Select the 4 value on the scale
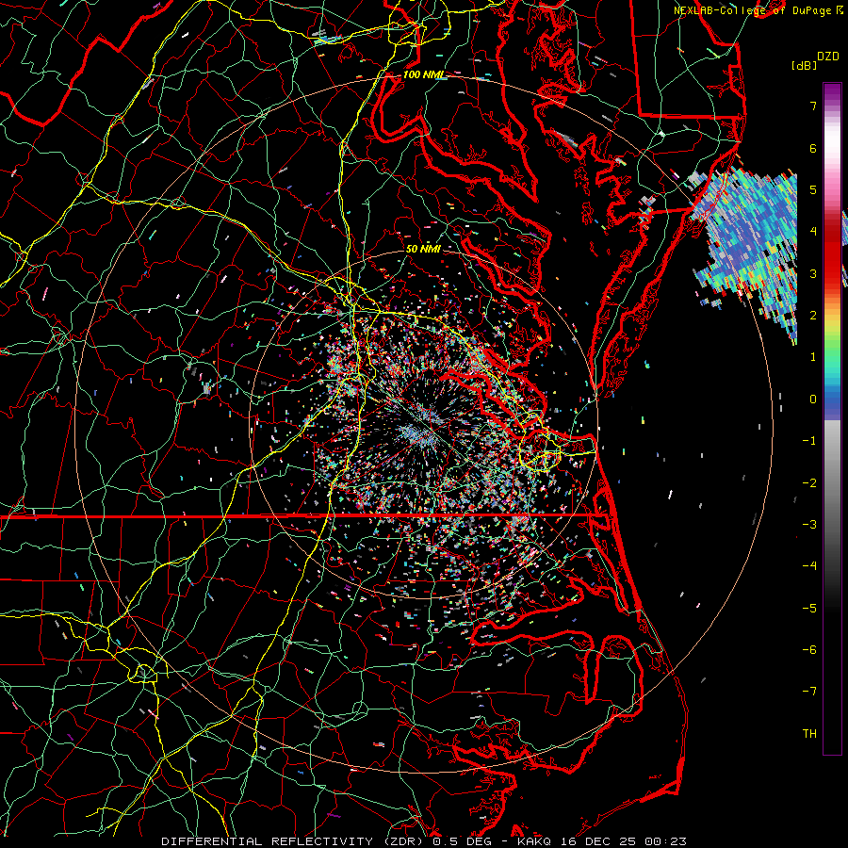 [813, 232]
